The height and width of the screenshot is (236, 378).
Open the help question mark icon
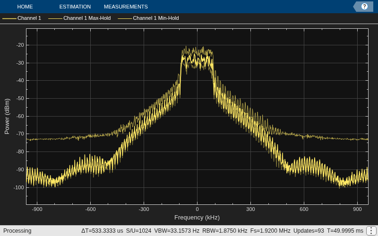(x=364, y=7)
